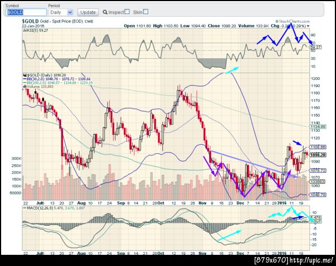
Task: Click the 1134.88 price tag on axis
Action: tap(318, 127)
